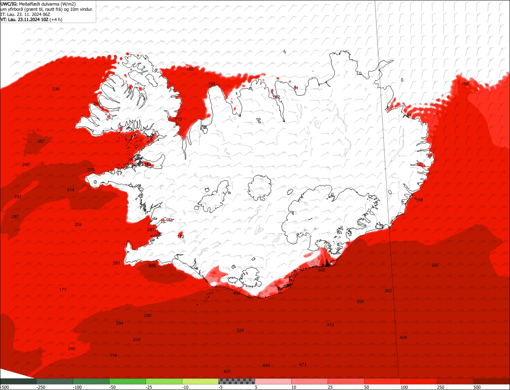
Task: Click the line 'um yfirborð (grænt til, rautt frá)'
Action: [31, 9]
